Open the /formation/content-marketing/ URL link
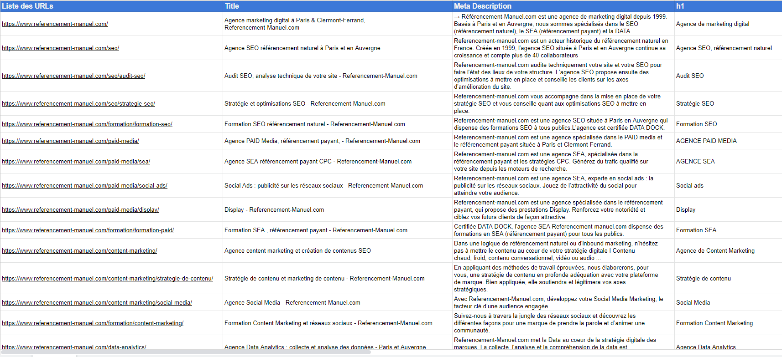Screen dimensions: 782x357 tap(93, 323)
